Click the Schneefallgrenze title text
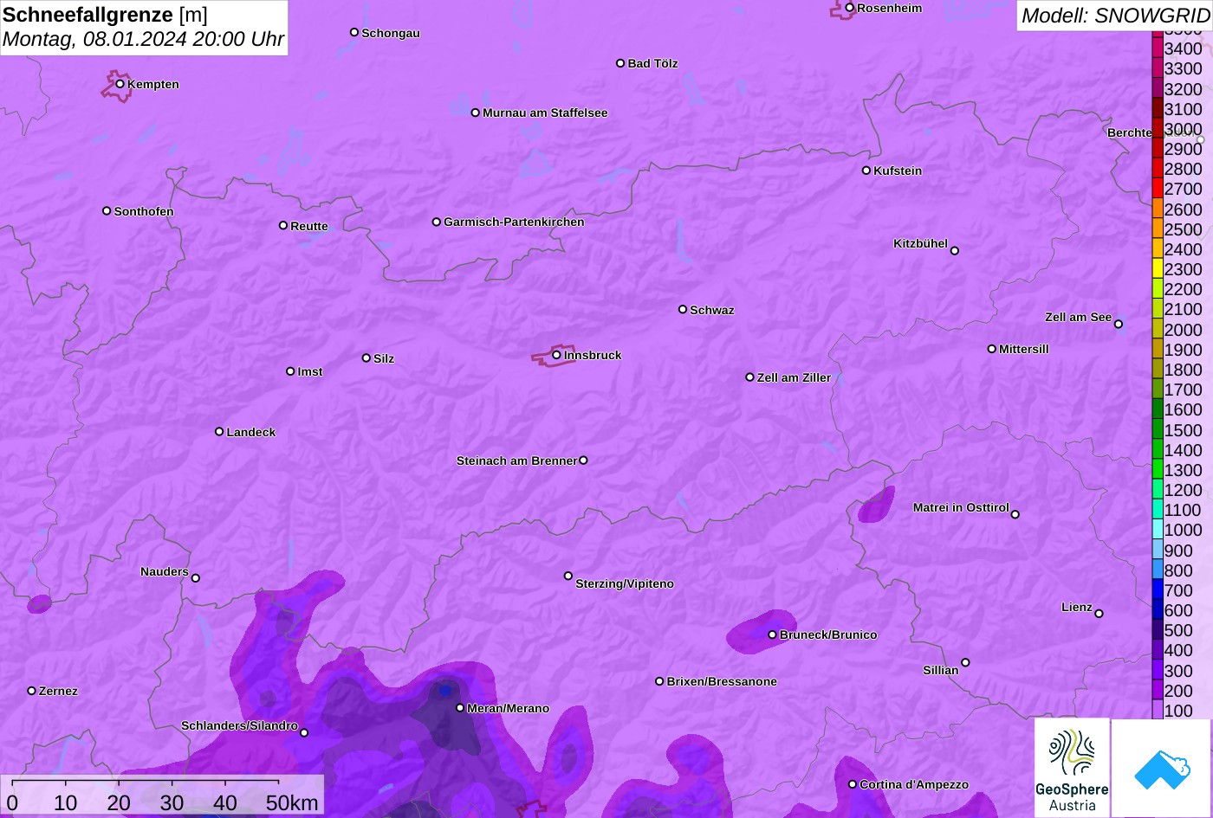Viewport: 1213px width, 818px height. coord(88,15)
